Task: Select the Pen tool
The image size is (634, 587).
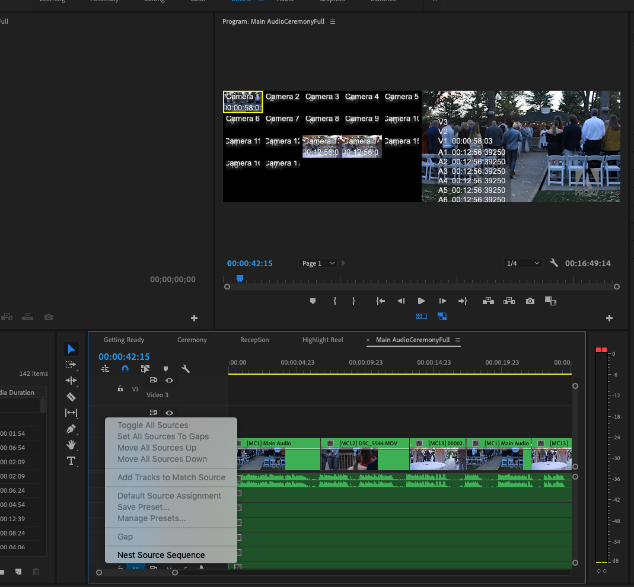Action: click(71, 429)
